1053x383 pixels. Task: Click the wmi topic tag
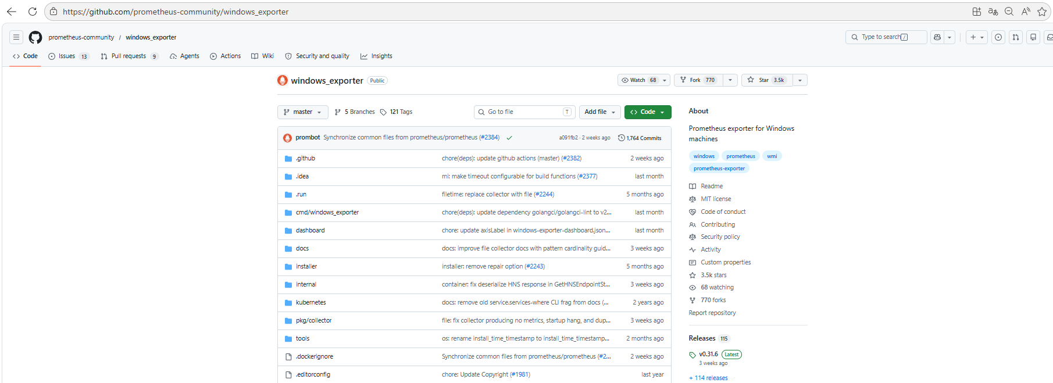point(772,156)
